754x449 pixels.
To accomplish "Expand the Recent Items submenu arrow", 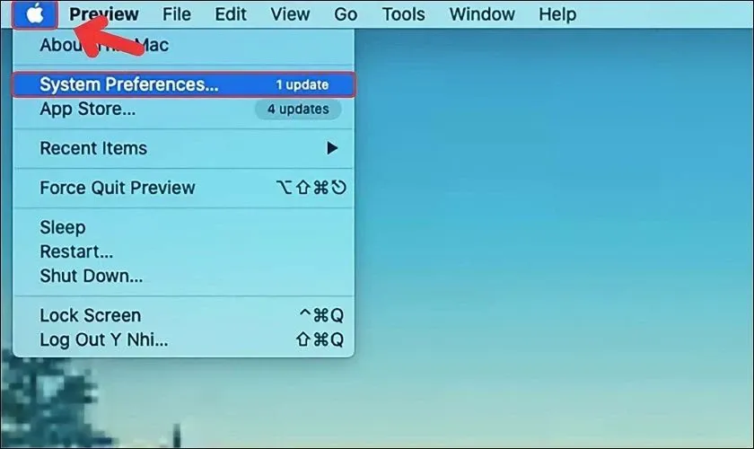I will (332, 148).
